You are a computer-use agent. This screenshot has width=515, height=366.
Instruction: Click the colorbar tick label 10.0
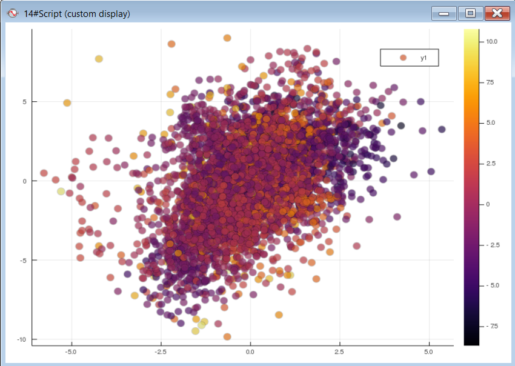pyautogui.click(x=491, y=41)
